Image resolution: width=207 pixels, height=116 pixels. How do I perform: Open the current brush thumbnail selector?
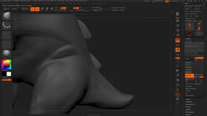6,16
